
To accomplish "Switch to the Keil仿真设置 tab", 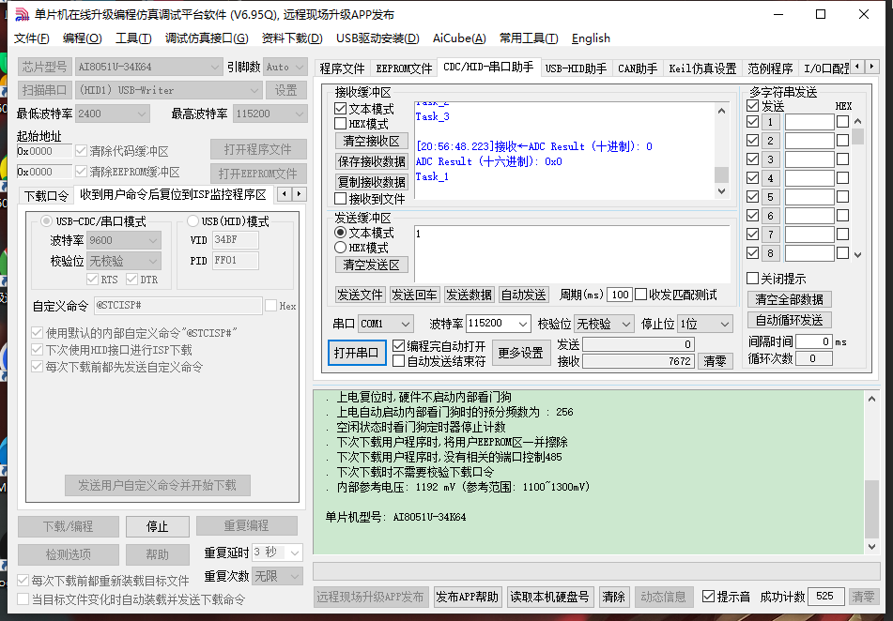I will coord(702,68).
